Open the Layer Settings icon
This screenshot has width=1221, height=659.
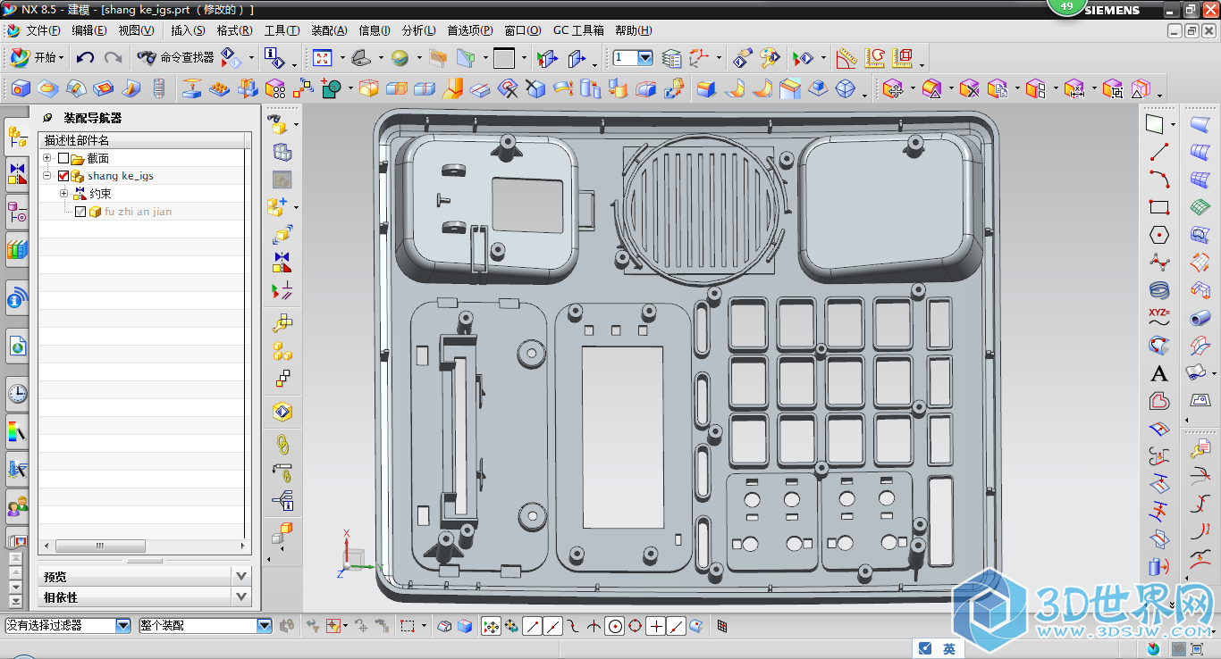click(672, 58)
